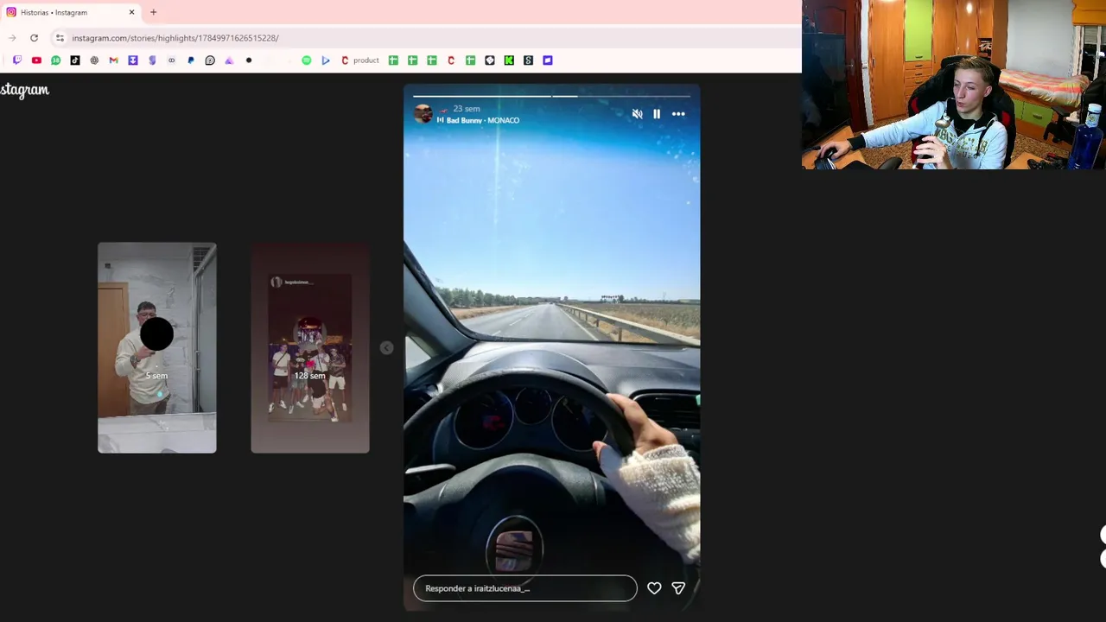Open the last purple square bookmark

(x=548, y=60)
